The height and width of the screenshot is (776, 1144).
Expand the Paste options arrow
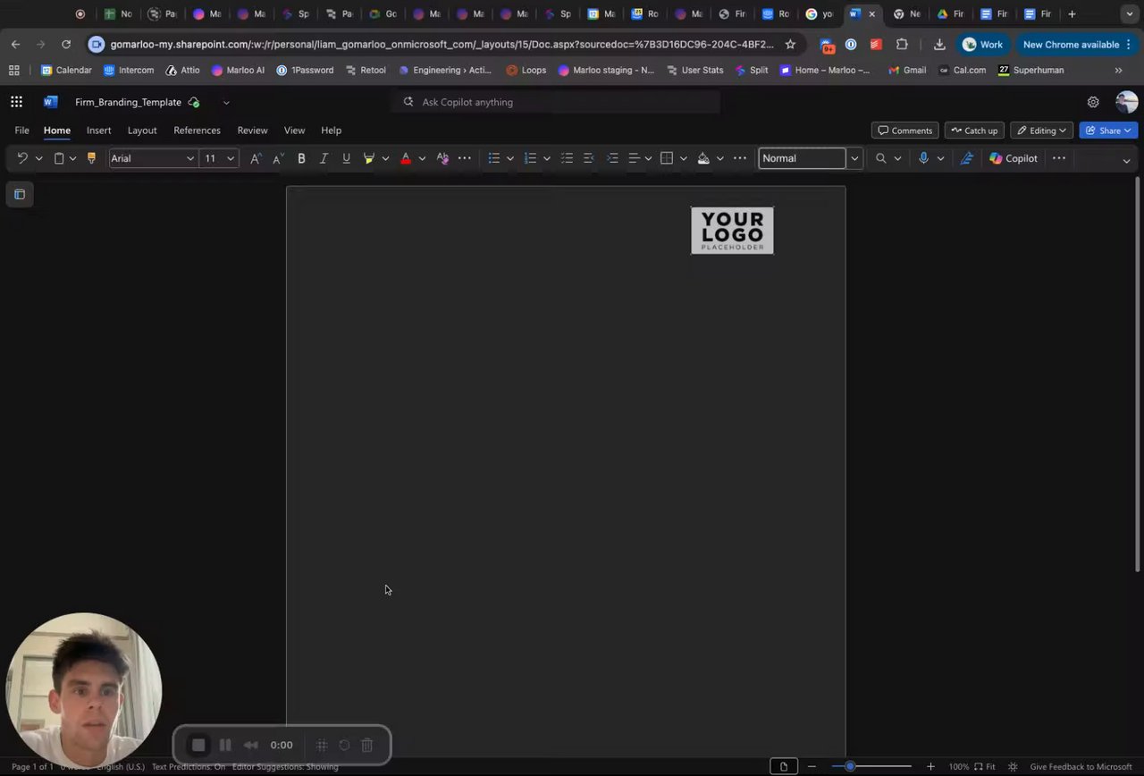(72, 158)
